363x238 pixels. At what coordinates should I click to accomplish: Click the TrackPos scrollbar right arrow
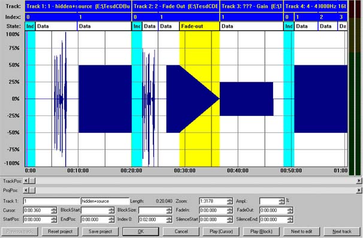click(359, 181)
